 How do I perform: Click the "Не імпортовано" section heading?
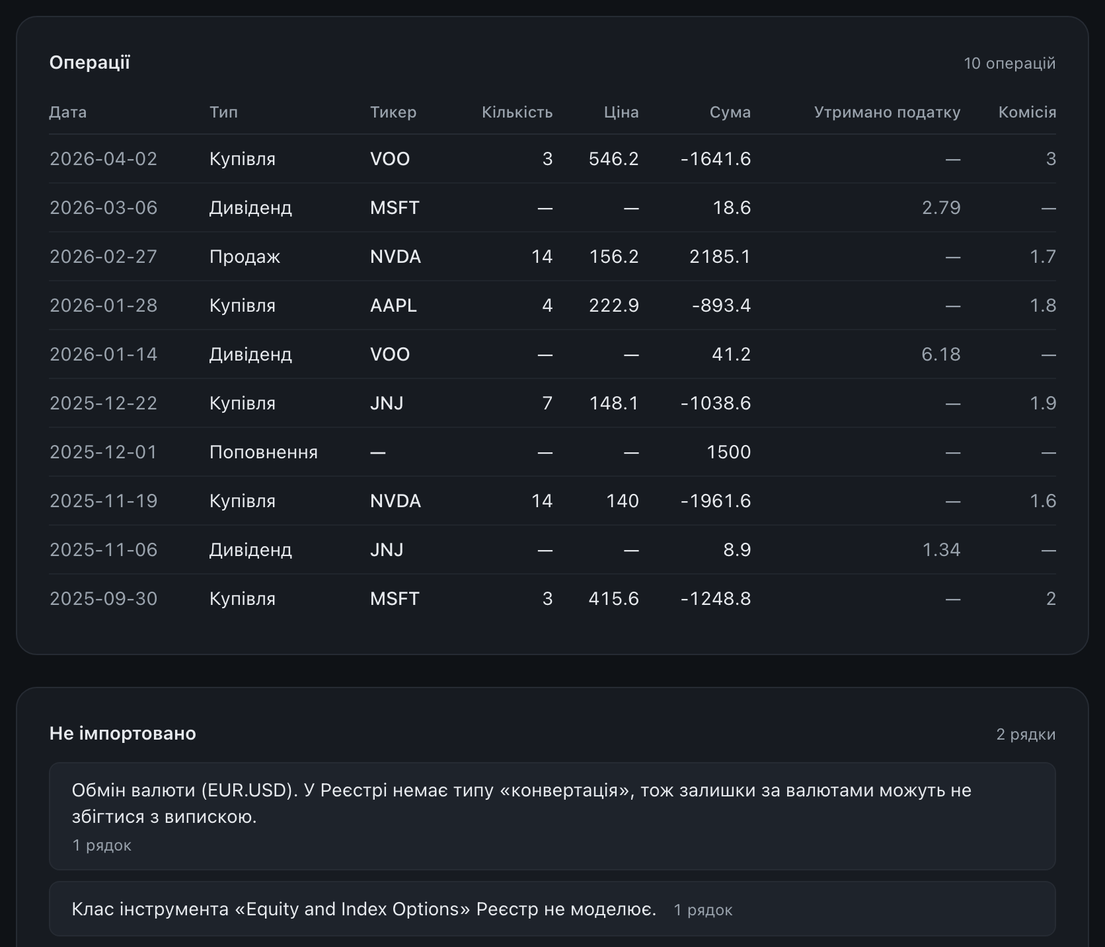point(123,734)
